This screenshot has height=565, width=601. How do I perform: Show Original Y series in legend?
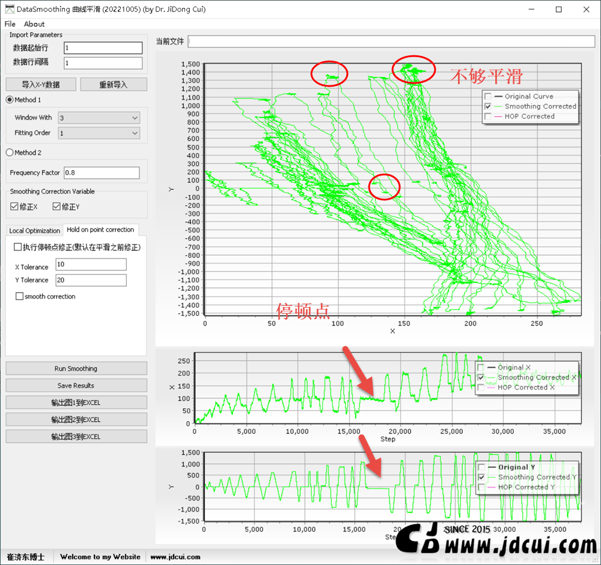coord(481,467)
